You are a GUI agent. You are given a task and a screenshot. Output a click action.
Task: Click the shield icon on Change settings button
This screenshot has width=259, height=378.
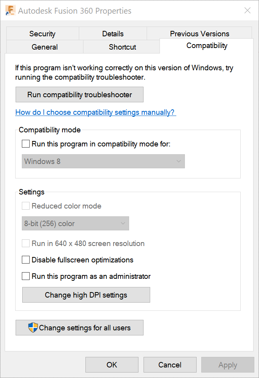pyautogui.click(x=33, y=328)
